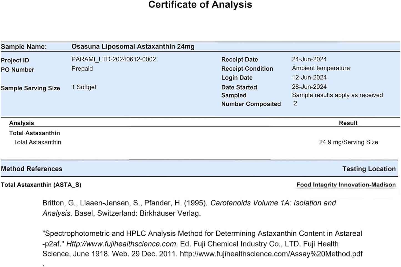Click the Login Date label
The image size is (401, 267).
click(x=237, y=78)
